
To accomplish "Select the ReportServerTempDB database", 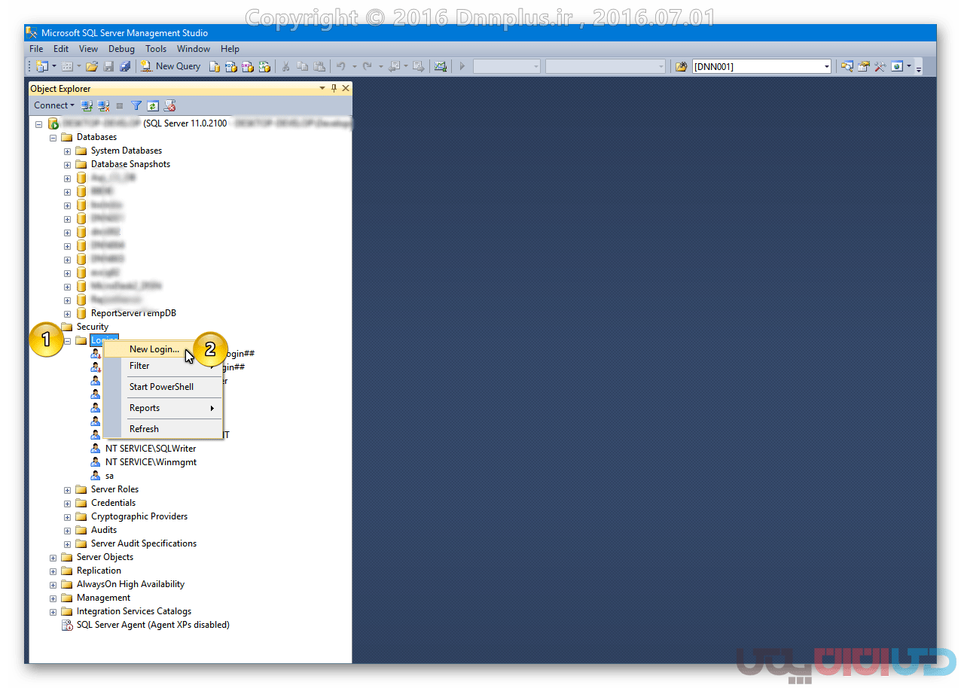I will (133, 313).
